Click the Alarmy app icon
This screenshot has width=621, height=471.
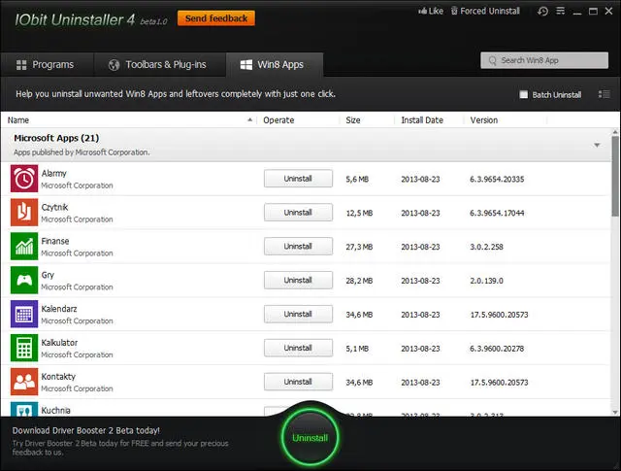click(24, 179)
